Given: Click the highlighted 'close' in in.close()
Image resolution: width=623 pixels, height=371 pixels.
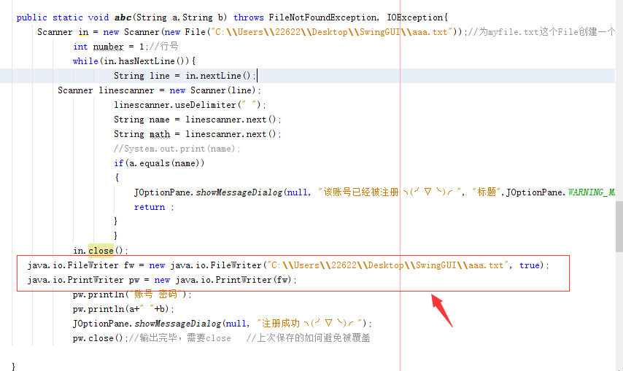Looking at the screenshot, I should 101,251.
